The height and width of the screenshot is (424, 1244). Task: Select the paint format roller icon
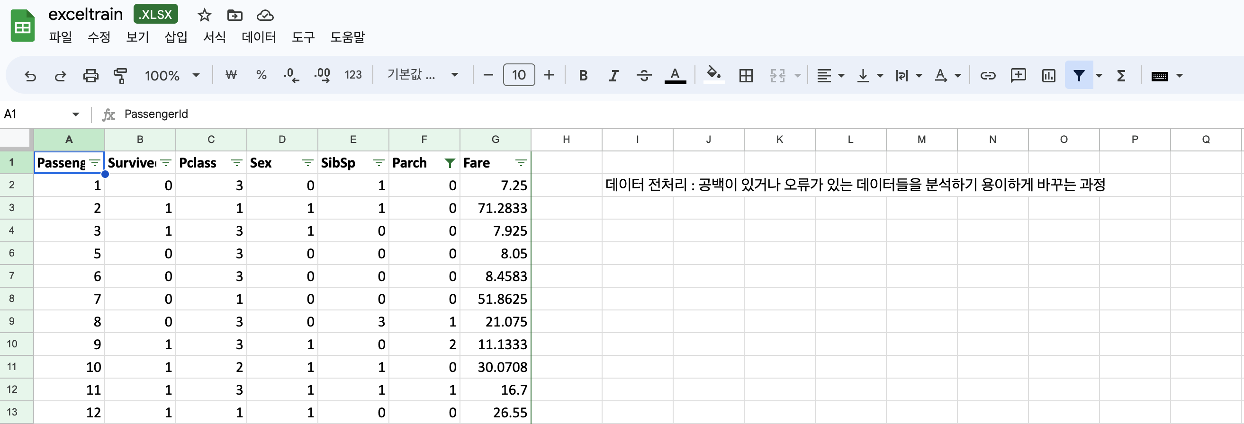coord(120,76)
